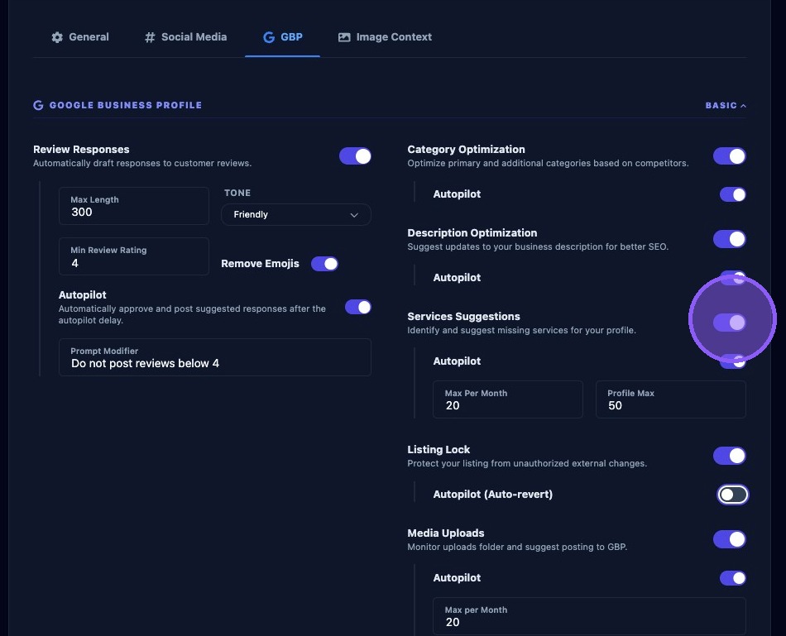Screen dimensions: 786x636
Task: Toggle Description Optimization switch
Action: pyautogui.click(x=730, y=239)
